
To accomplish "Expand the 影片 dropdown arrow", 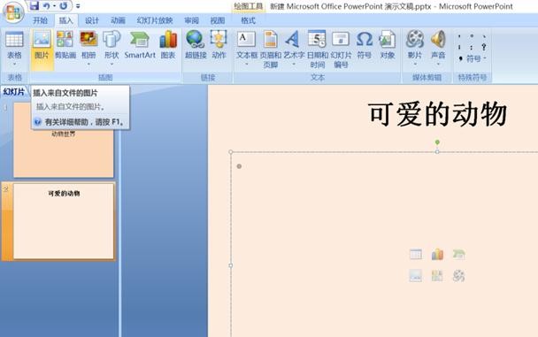I will pos(415,64).
